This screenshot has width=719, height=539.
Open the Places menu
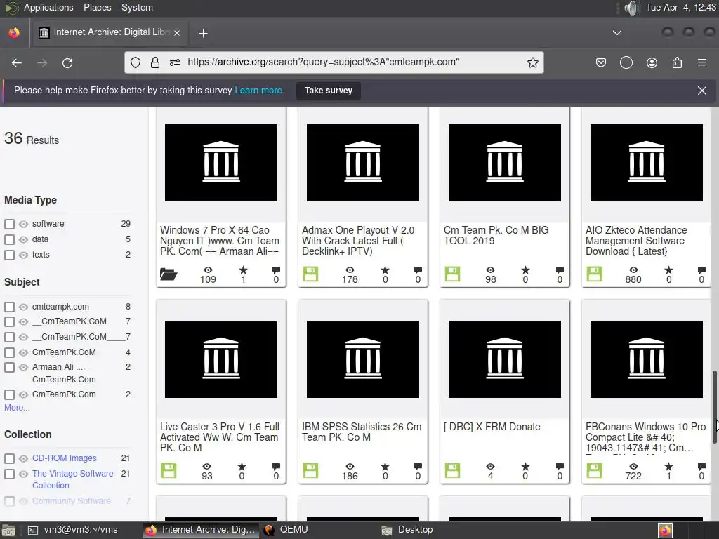tap(97, 7)
